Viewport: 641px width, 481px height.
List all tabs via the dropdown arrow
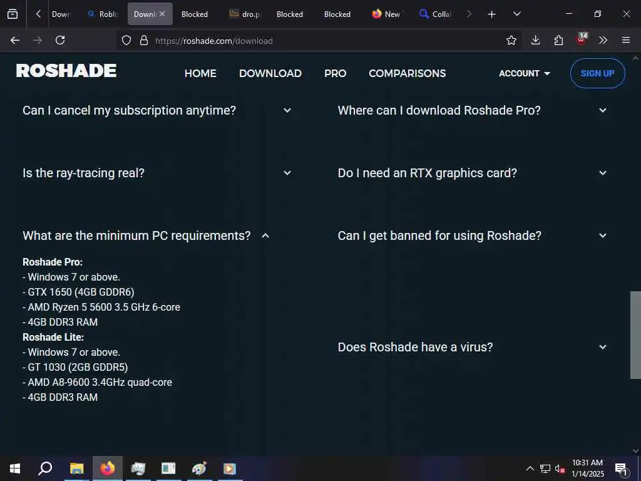click(516, 14)
